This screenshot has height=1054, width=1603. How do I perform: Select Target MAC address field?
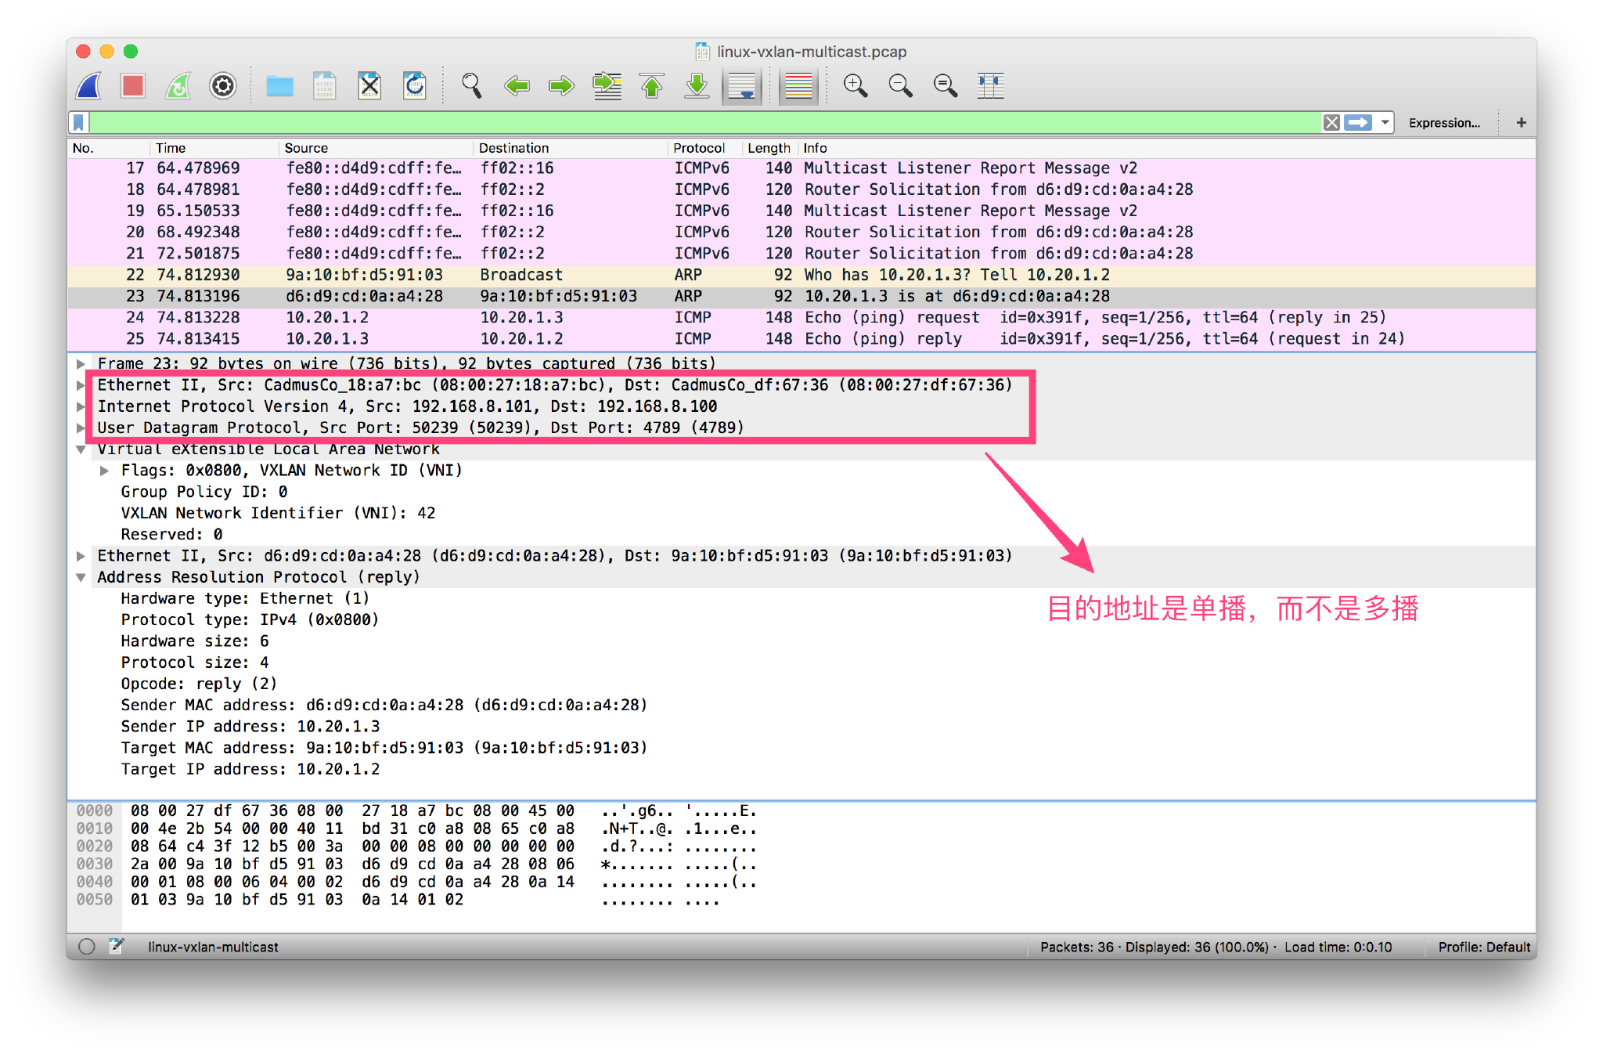[x=384, y=748]
